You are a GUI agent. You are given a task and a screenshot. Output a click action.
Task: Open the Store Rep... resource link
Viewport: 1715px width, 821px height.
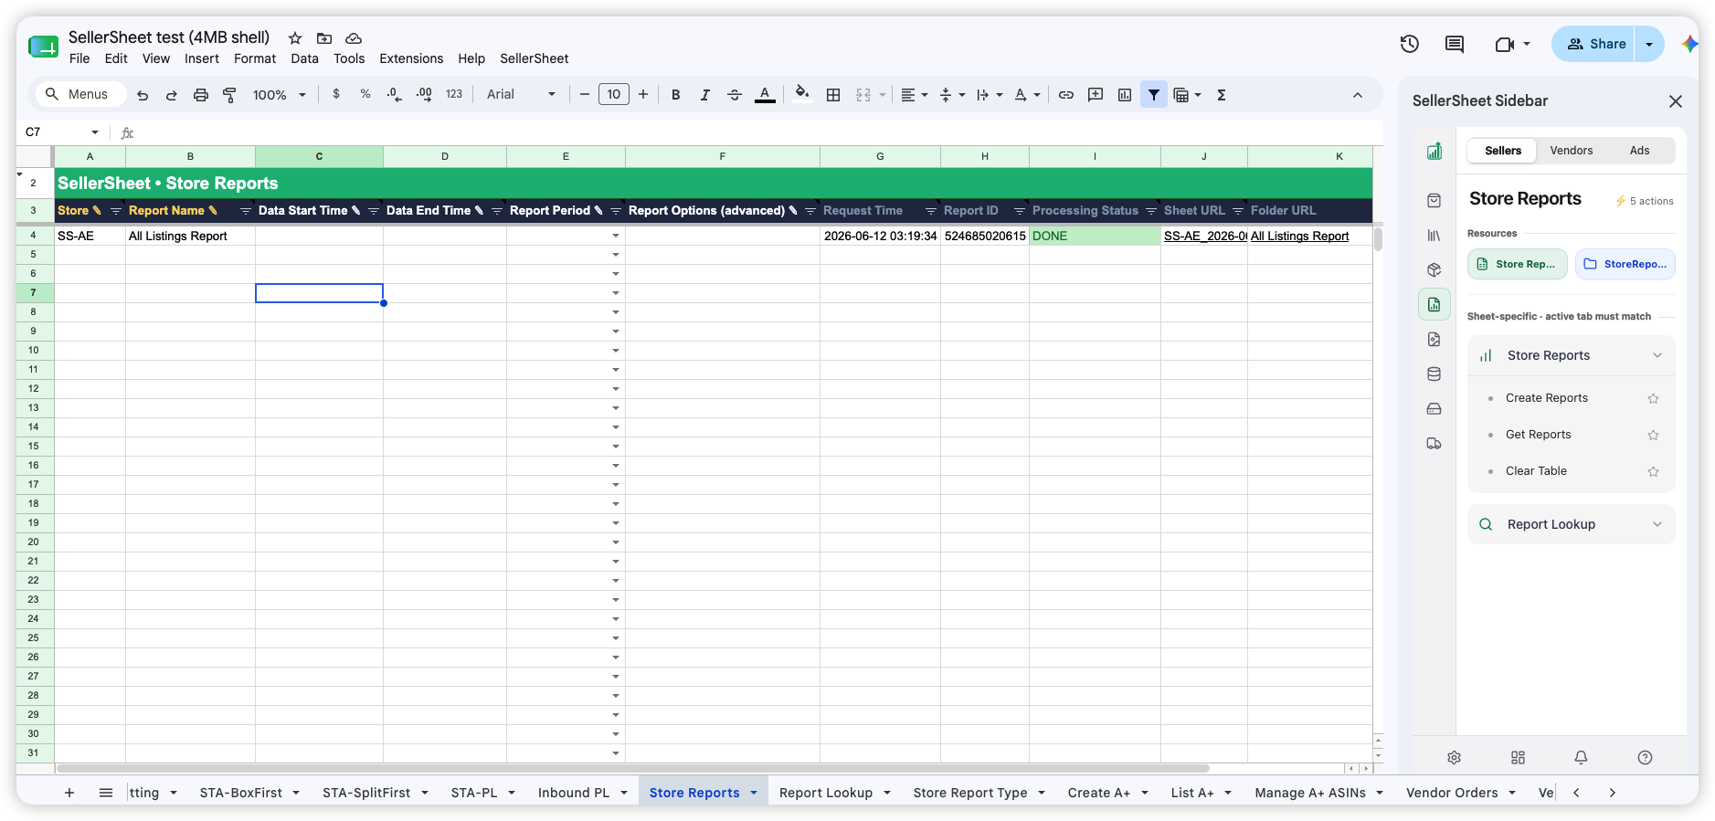(x=1518, y=264)
